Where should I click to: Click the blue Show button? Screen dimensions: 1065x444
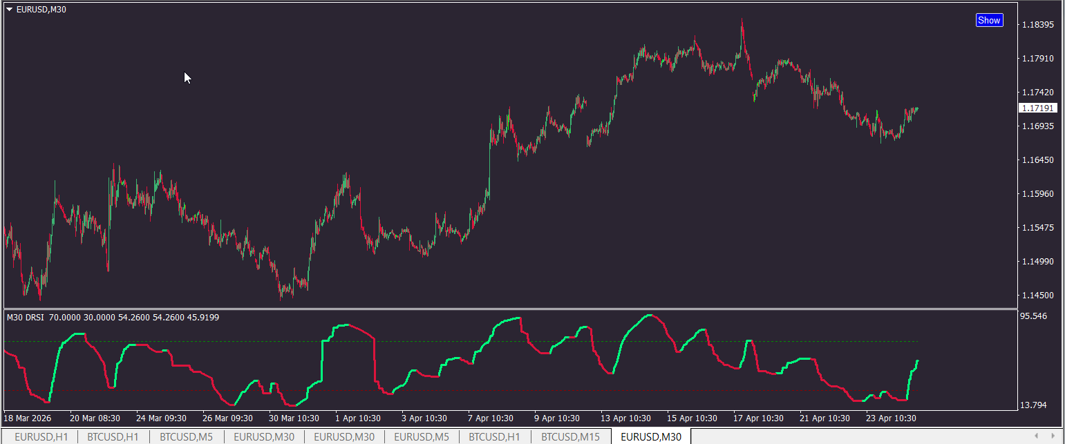[989, 20]
